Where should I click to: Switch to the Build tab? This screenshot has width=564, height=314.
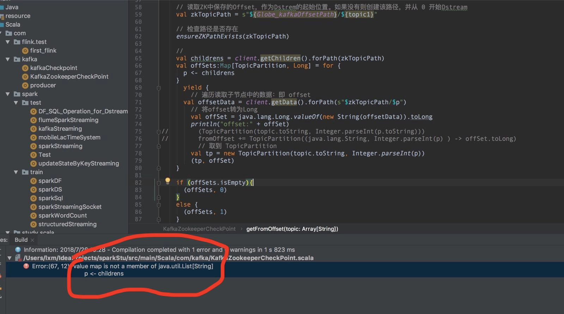point(21,240)
